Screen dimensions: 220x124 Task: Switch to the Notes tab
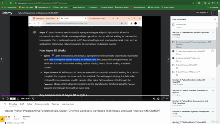pyautogui.click(x=29, y=104)
